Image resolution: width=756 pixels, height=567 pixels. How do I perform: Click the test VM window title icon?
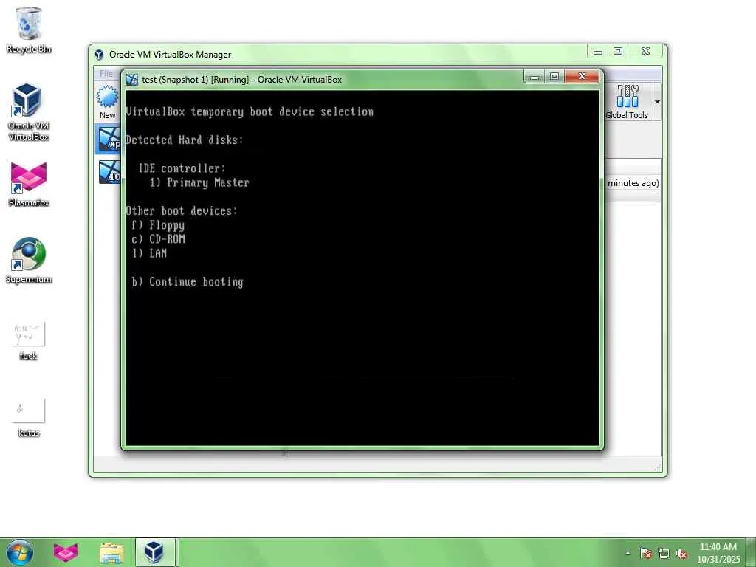[131, 80]
